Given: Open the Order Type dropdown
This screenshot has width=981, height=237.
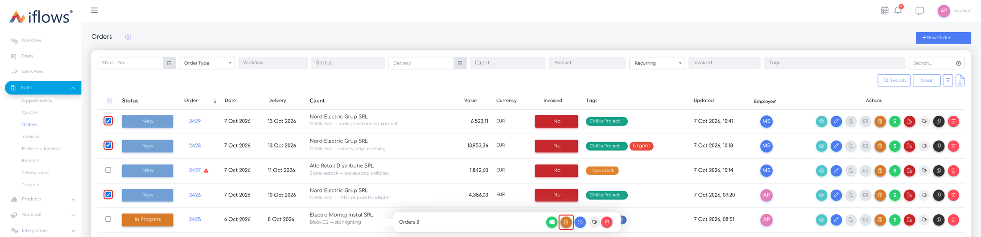Looking at the screenshot, I should click(x=207, y=63).
